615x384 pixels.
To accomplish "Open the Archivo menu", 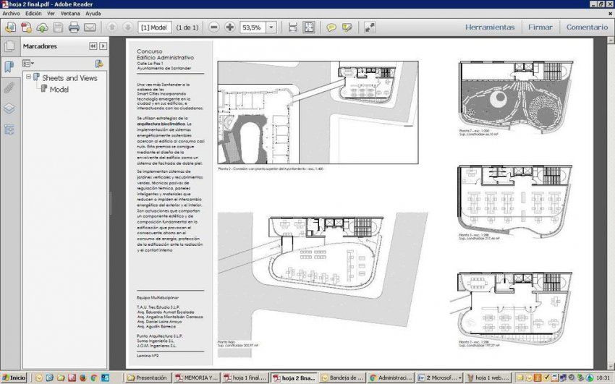I will pos(12,13).
